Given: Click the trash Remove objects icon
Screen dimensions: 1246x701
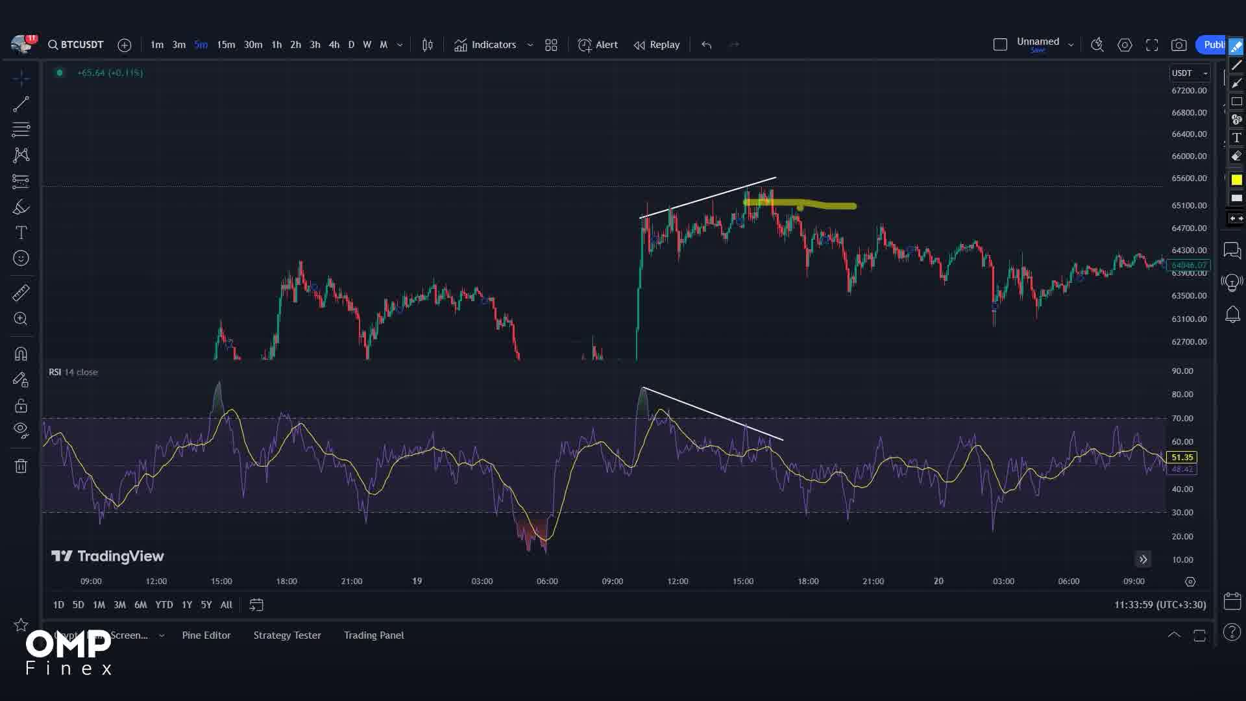Looking at the screenshot, I should pos(21,466).
